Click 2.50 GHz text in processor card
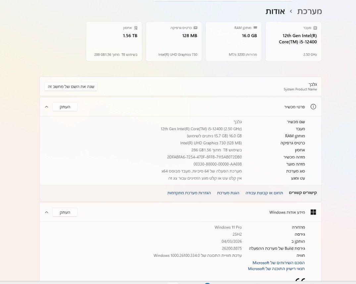 [x=310, y=55]
